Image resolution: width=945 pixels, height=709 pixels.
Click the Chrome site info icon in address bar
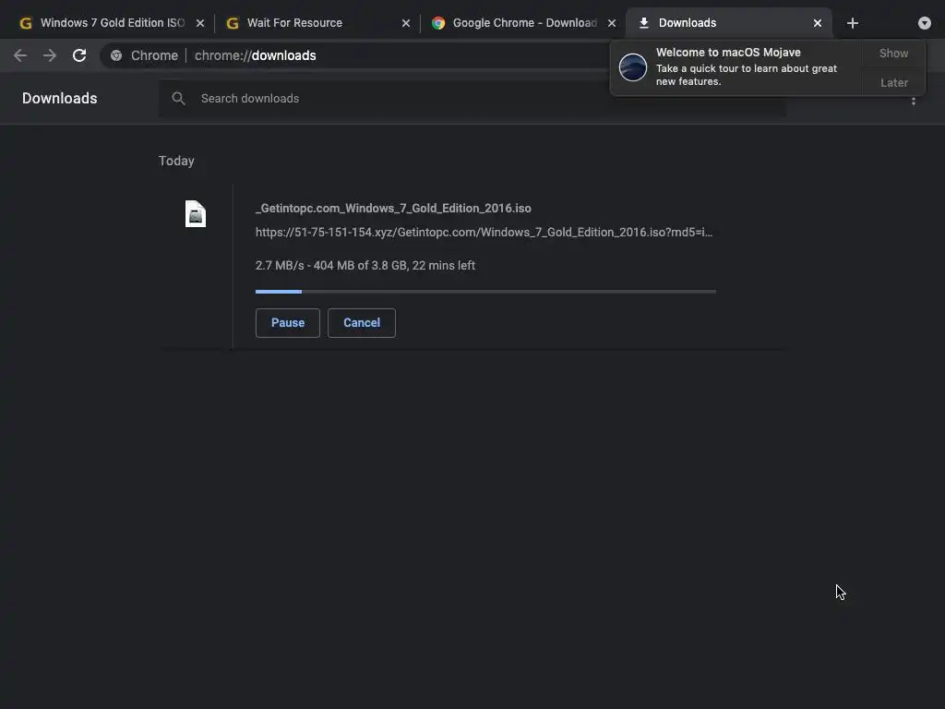pyautogui.click(x=116, y=55)
